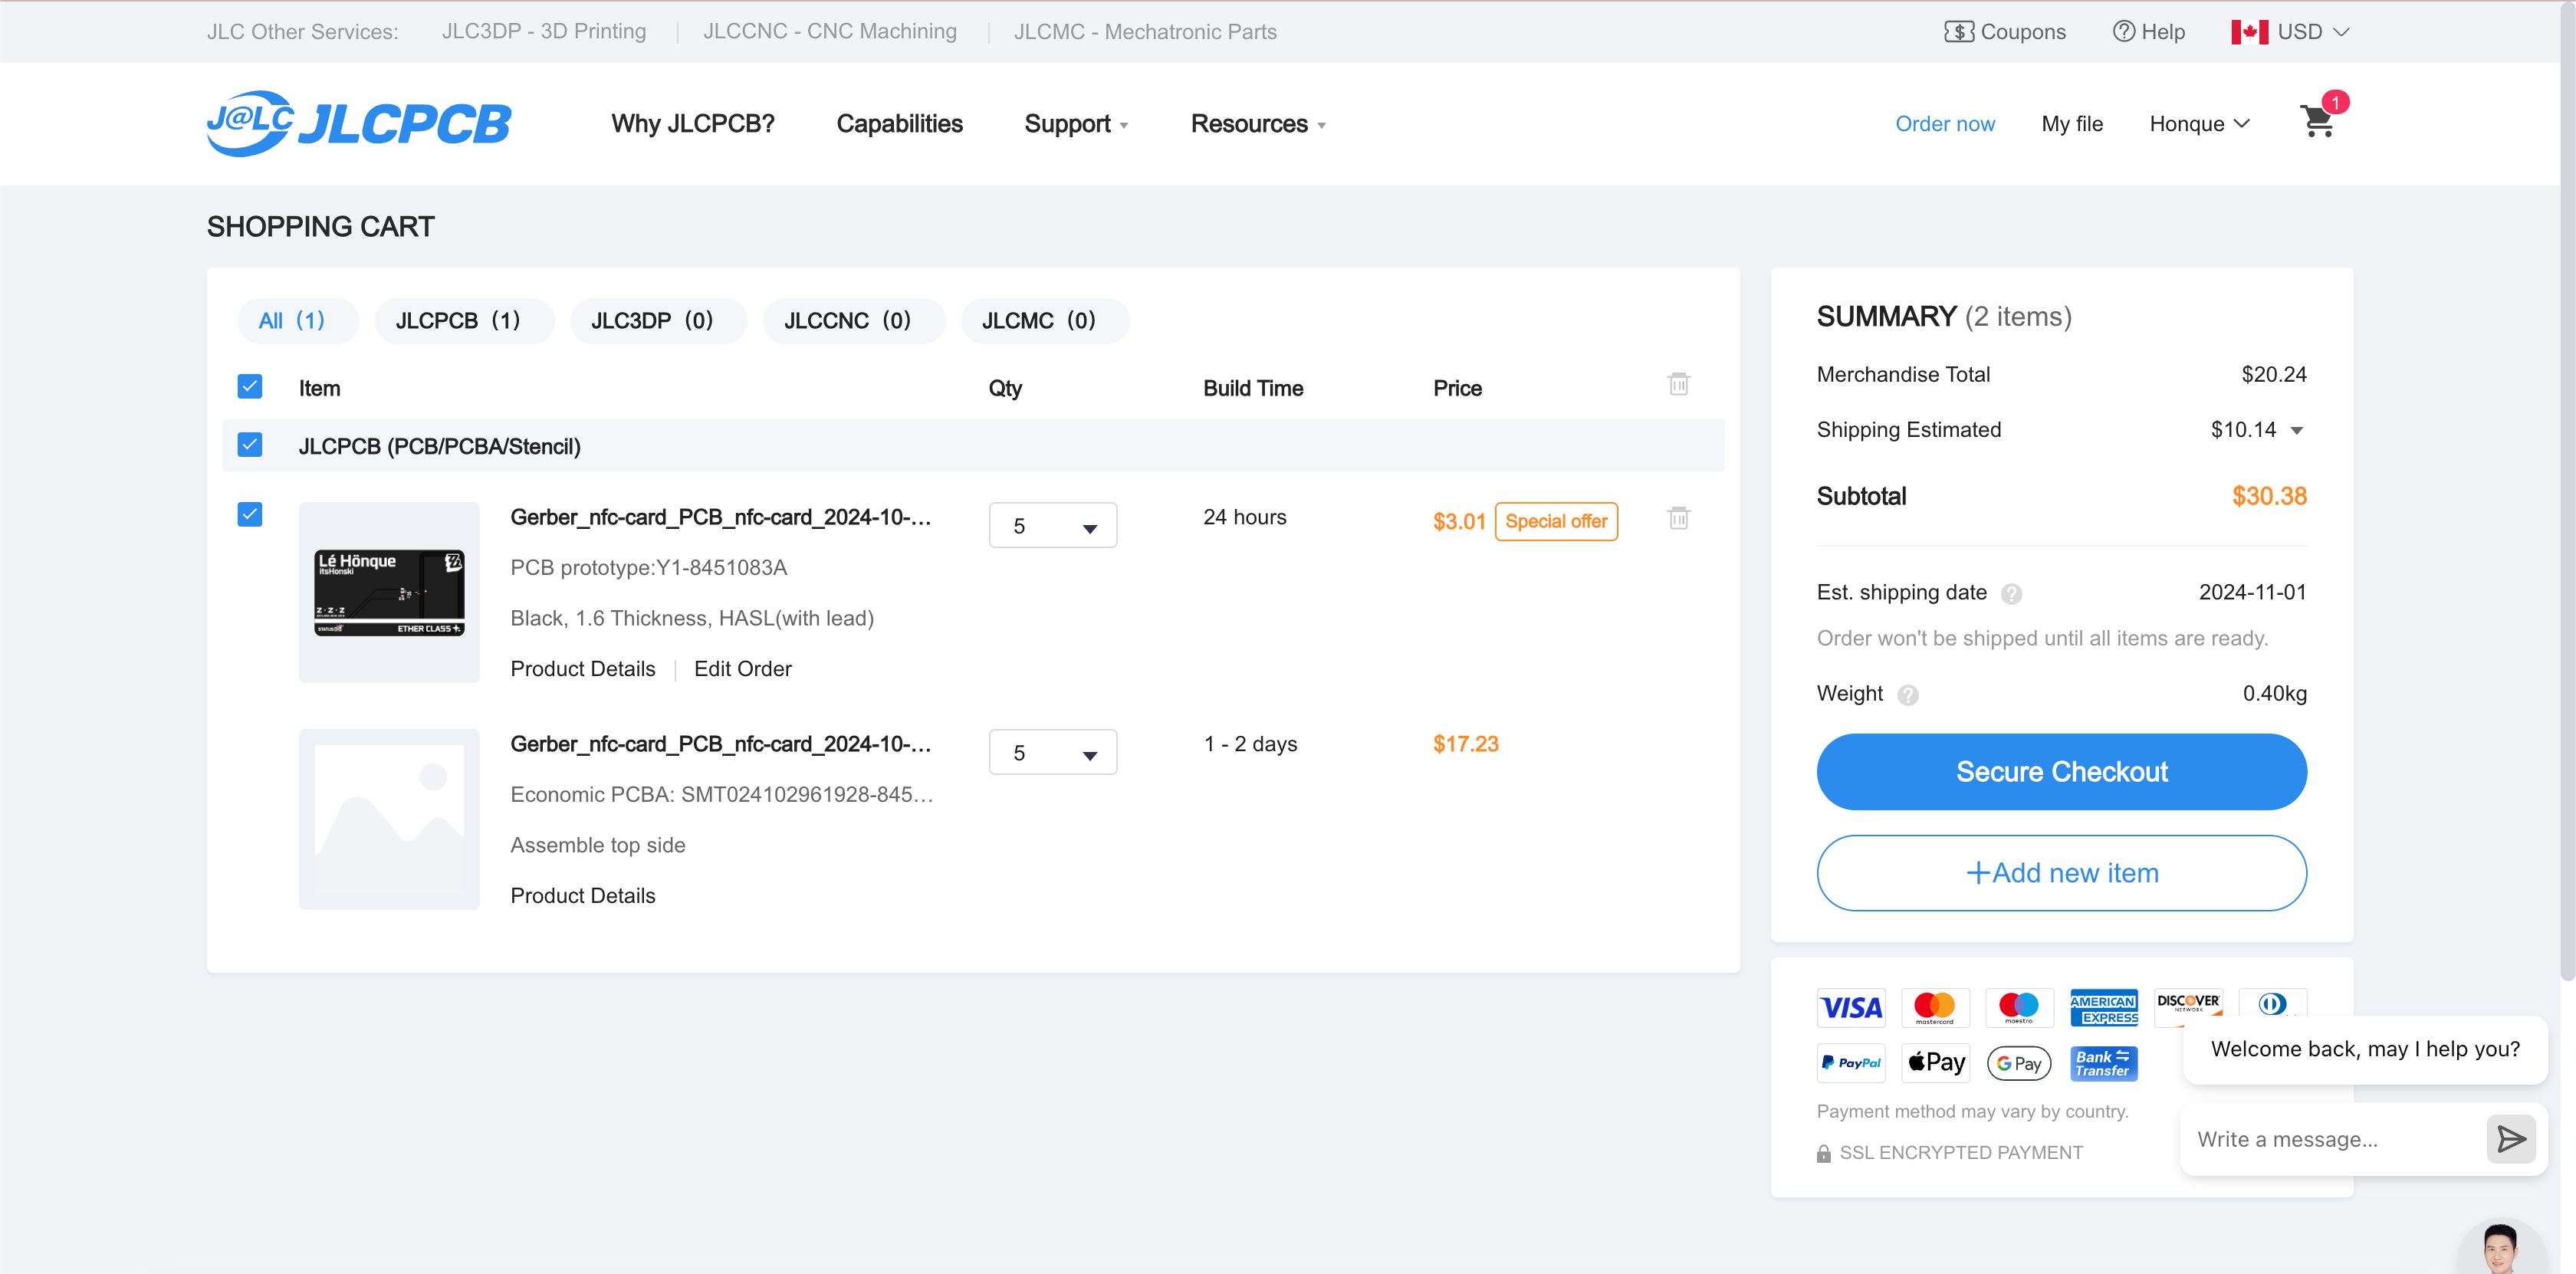The image size is (2576, 1274).
Task: Toggle the select-all Item checkbox
Action: pyautogui.click(x=250, y=386)
